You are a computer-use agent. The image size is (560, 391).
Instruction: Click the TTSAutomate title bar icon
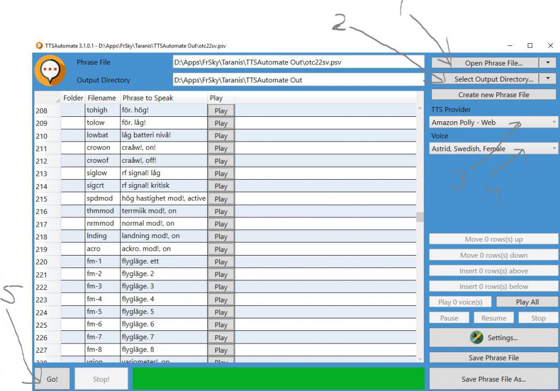click(x=39, y=45)
